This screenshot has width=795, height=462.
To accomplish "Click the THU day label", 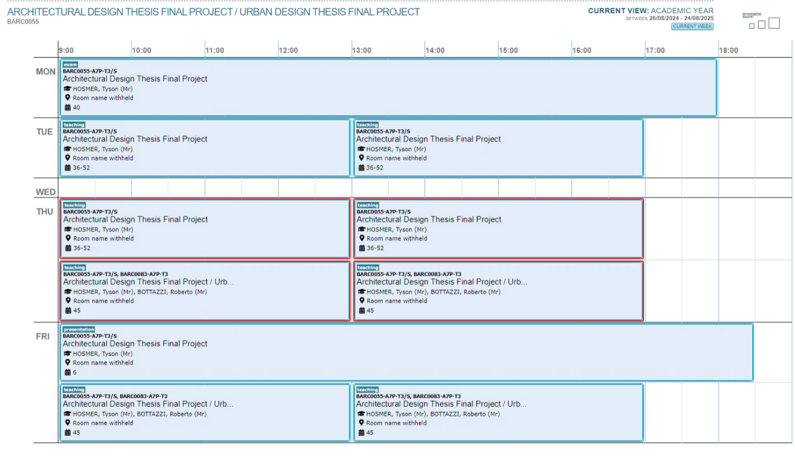I will point(45,212).
